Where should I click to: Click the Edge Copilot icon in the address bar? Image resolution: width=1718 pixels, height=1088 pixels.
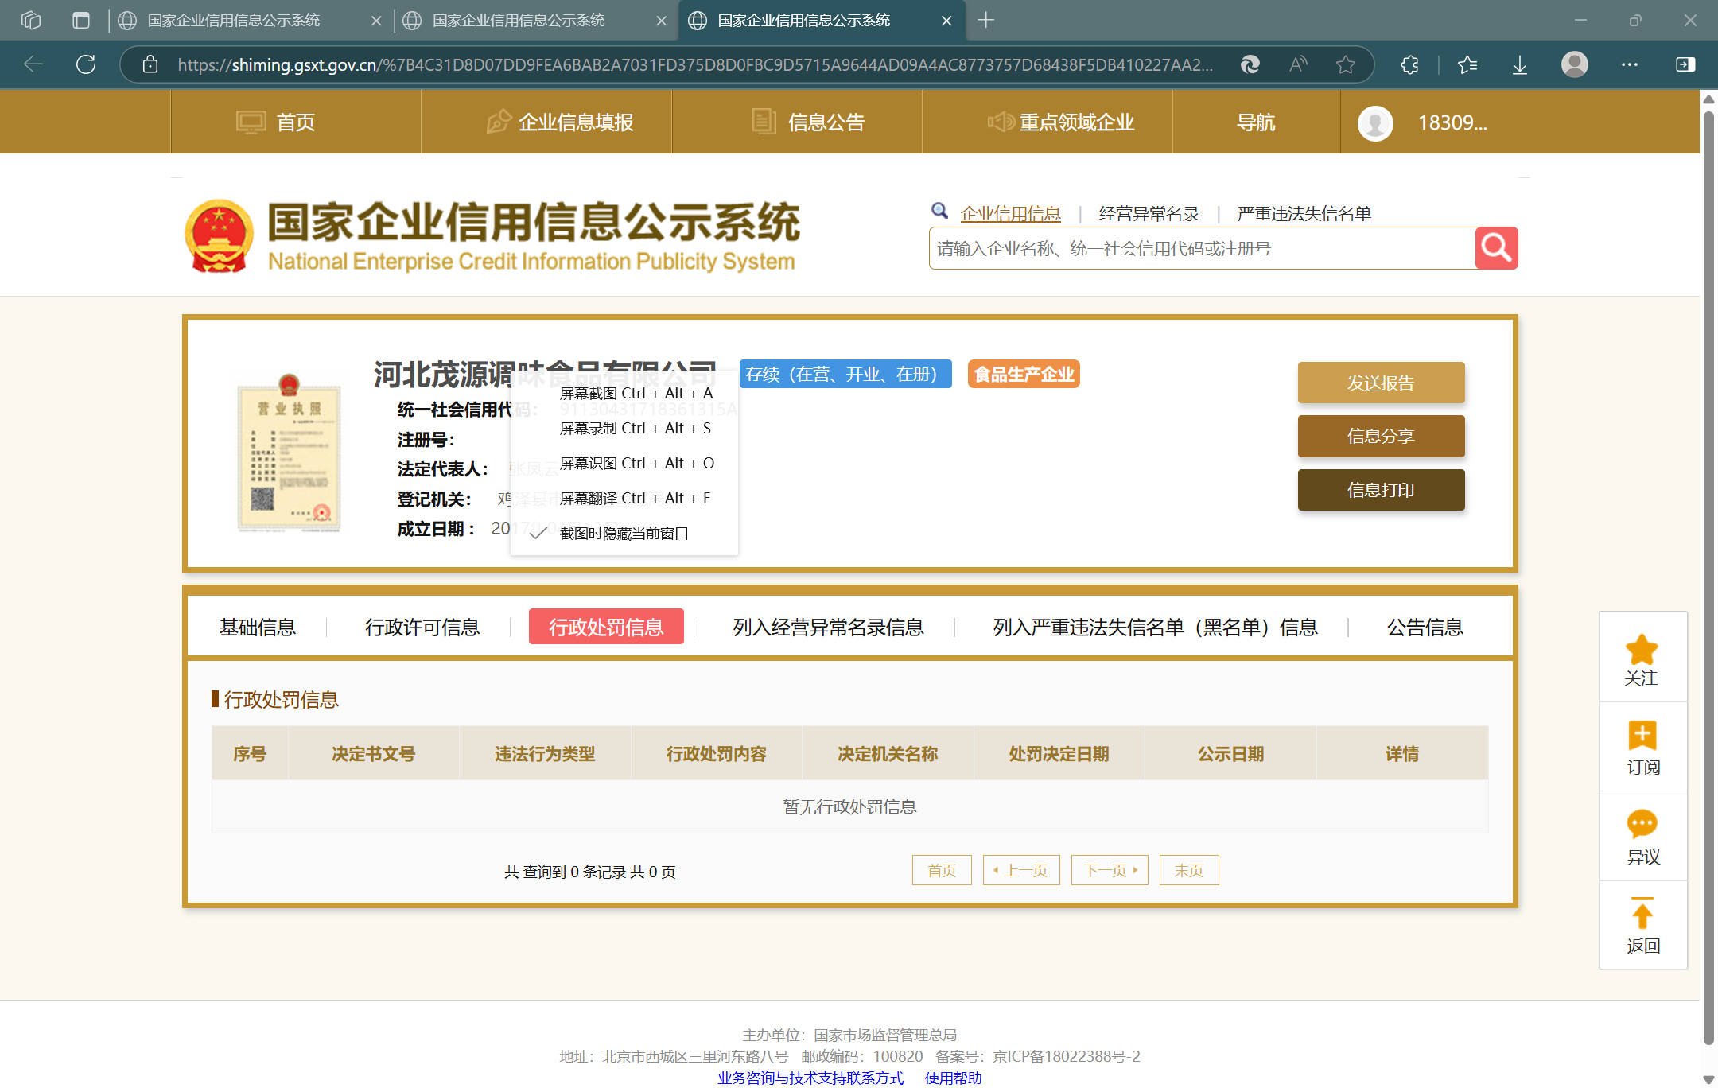[1250, 64]
